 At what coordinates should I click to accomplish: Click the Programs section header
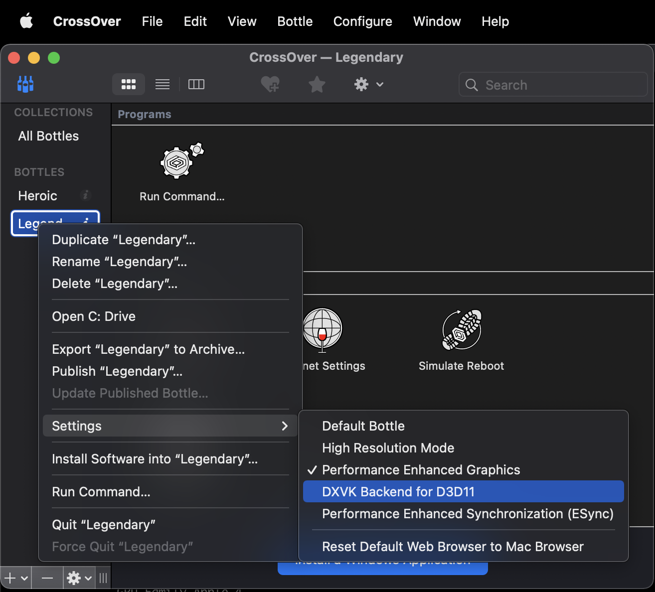pos(145,114)
